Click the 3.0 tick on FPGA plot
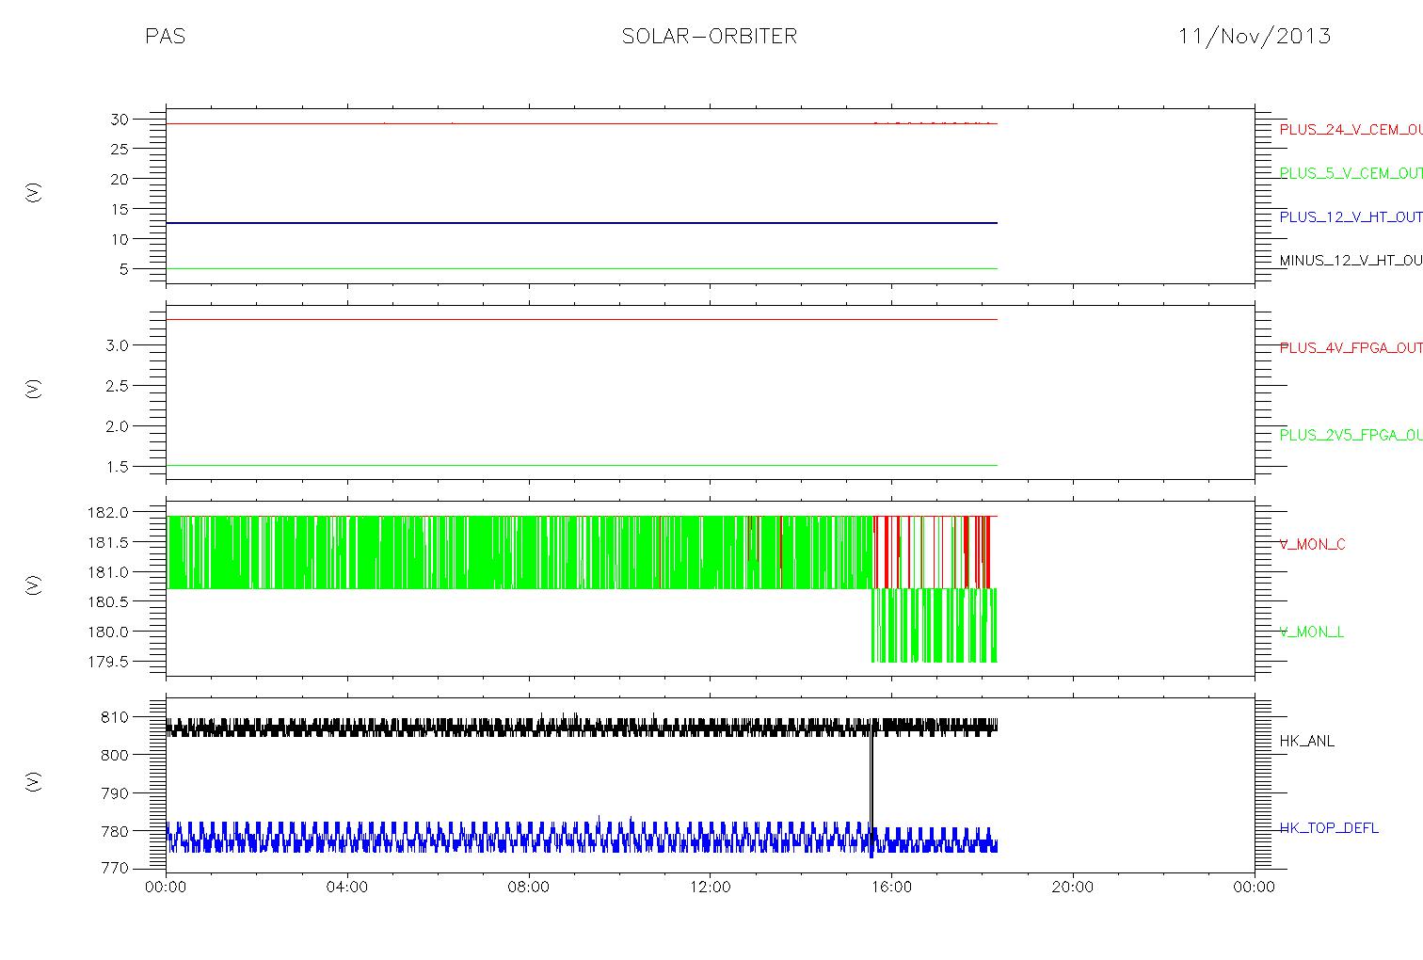Image resolution: width=1423 pixels, height=960 pixels. [117, 345]
